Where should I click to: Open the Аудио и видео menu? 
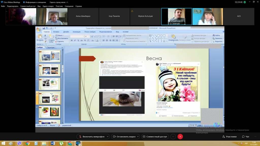point(48,6)
